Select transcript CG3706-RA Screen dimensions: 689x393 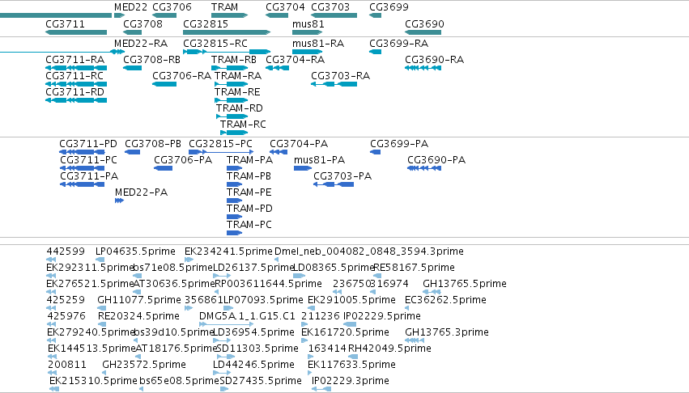182,76
